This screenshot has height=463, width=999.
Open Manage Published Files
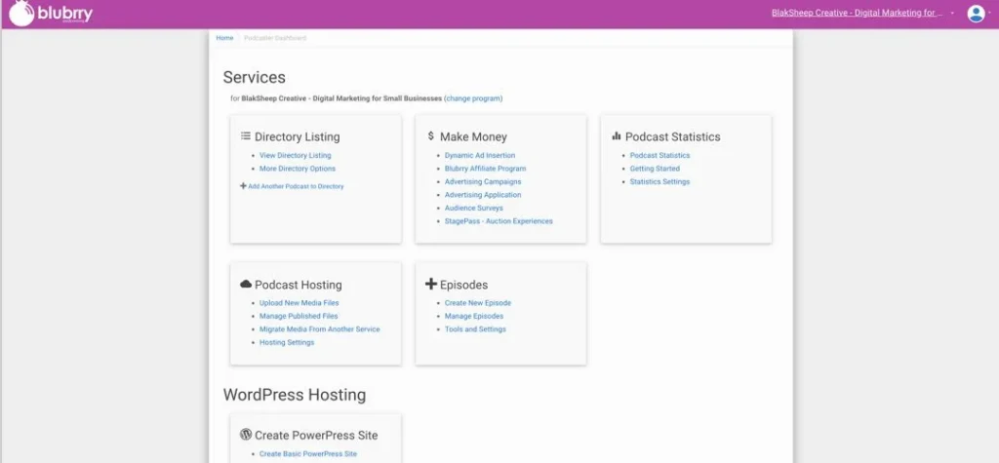point(299,317)
